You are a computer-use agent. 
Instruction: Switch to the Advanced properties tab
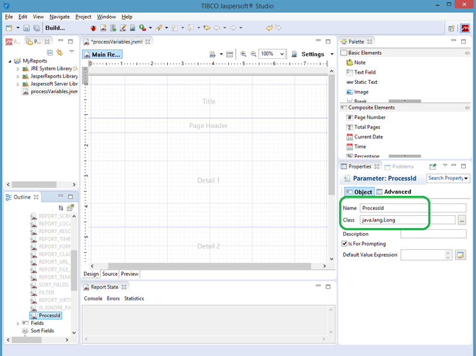tap(393, 192)
